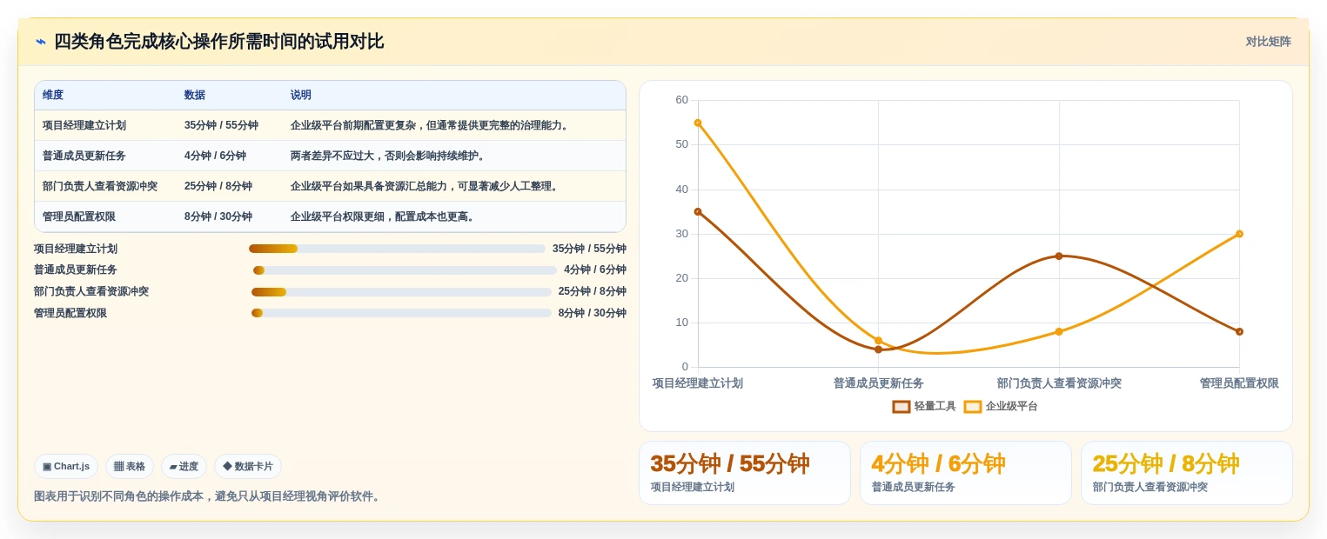Click the 项目经理建立计划 progress row label
Image resolution: width=1327 pixels, height=539 pixels.
76,249
